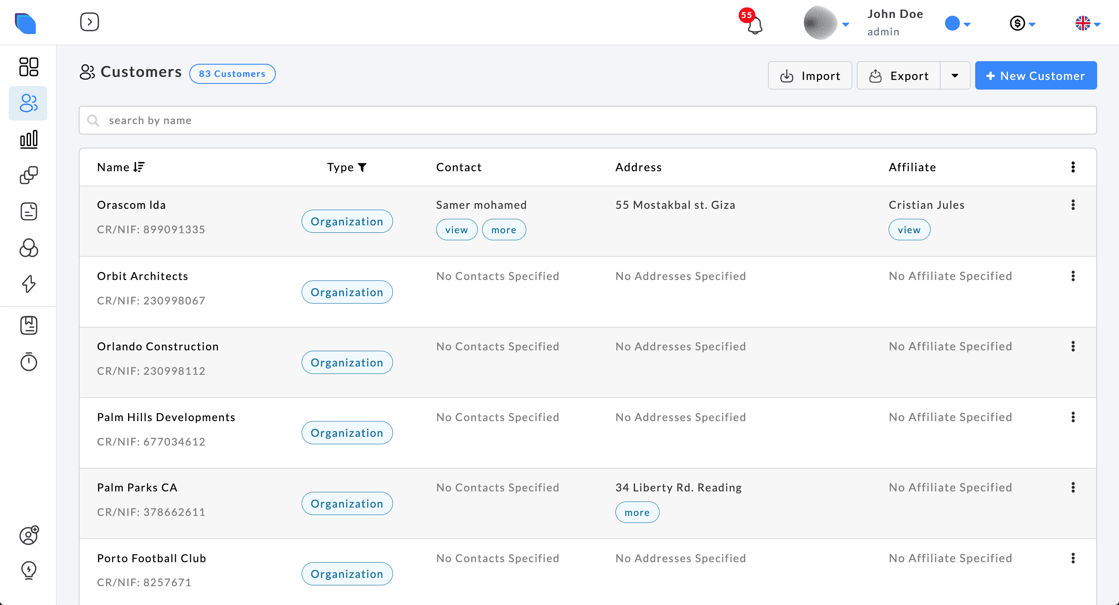Toggle the Name column sort order
Screen dimensions: 1119x605
pos(139,167)
